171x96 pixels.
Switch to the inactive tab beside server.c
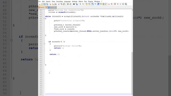(52, 7)
